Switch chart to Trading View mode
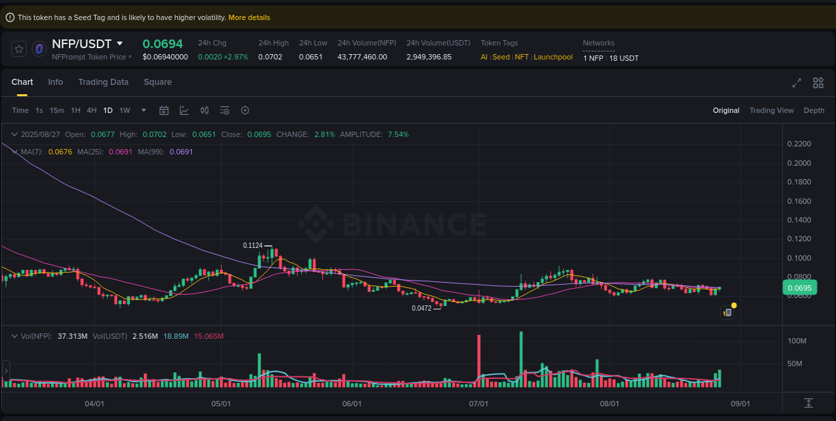The width and height of the screenshot is (836, 421). (x=771, y=110)
